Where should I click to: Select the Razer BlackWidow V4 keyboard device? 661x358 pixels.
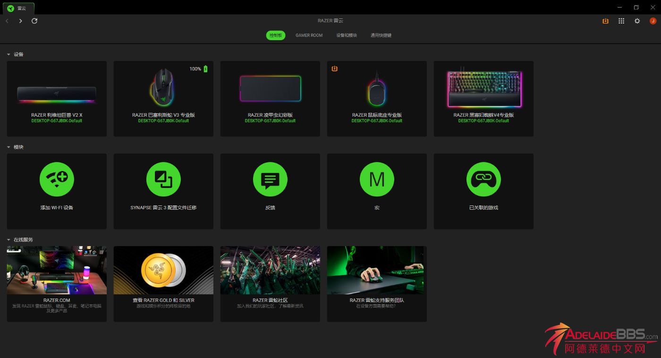tap(483, 98)
